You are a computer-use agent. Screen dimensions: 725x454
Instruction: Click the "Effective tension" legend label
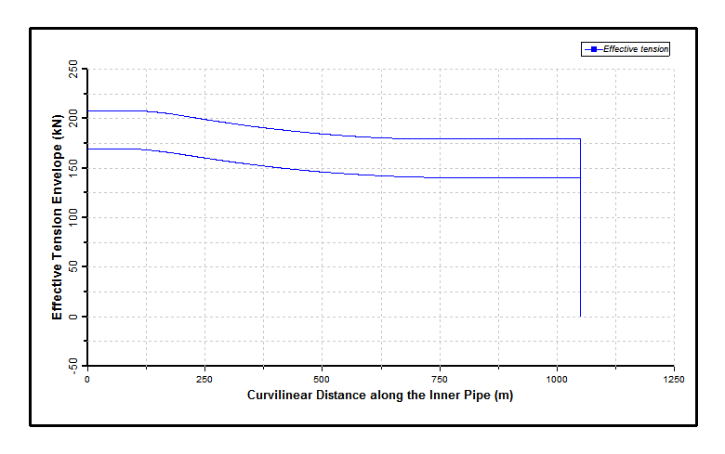point(635,49)
